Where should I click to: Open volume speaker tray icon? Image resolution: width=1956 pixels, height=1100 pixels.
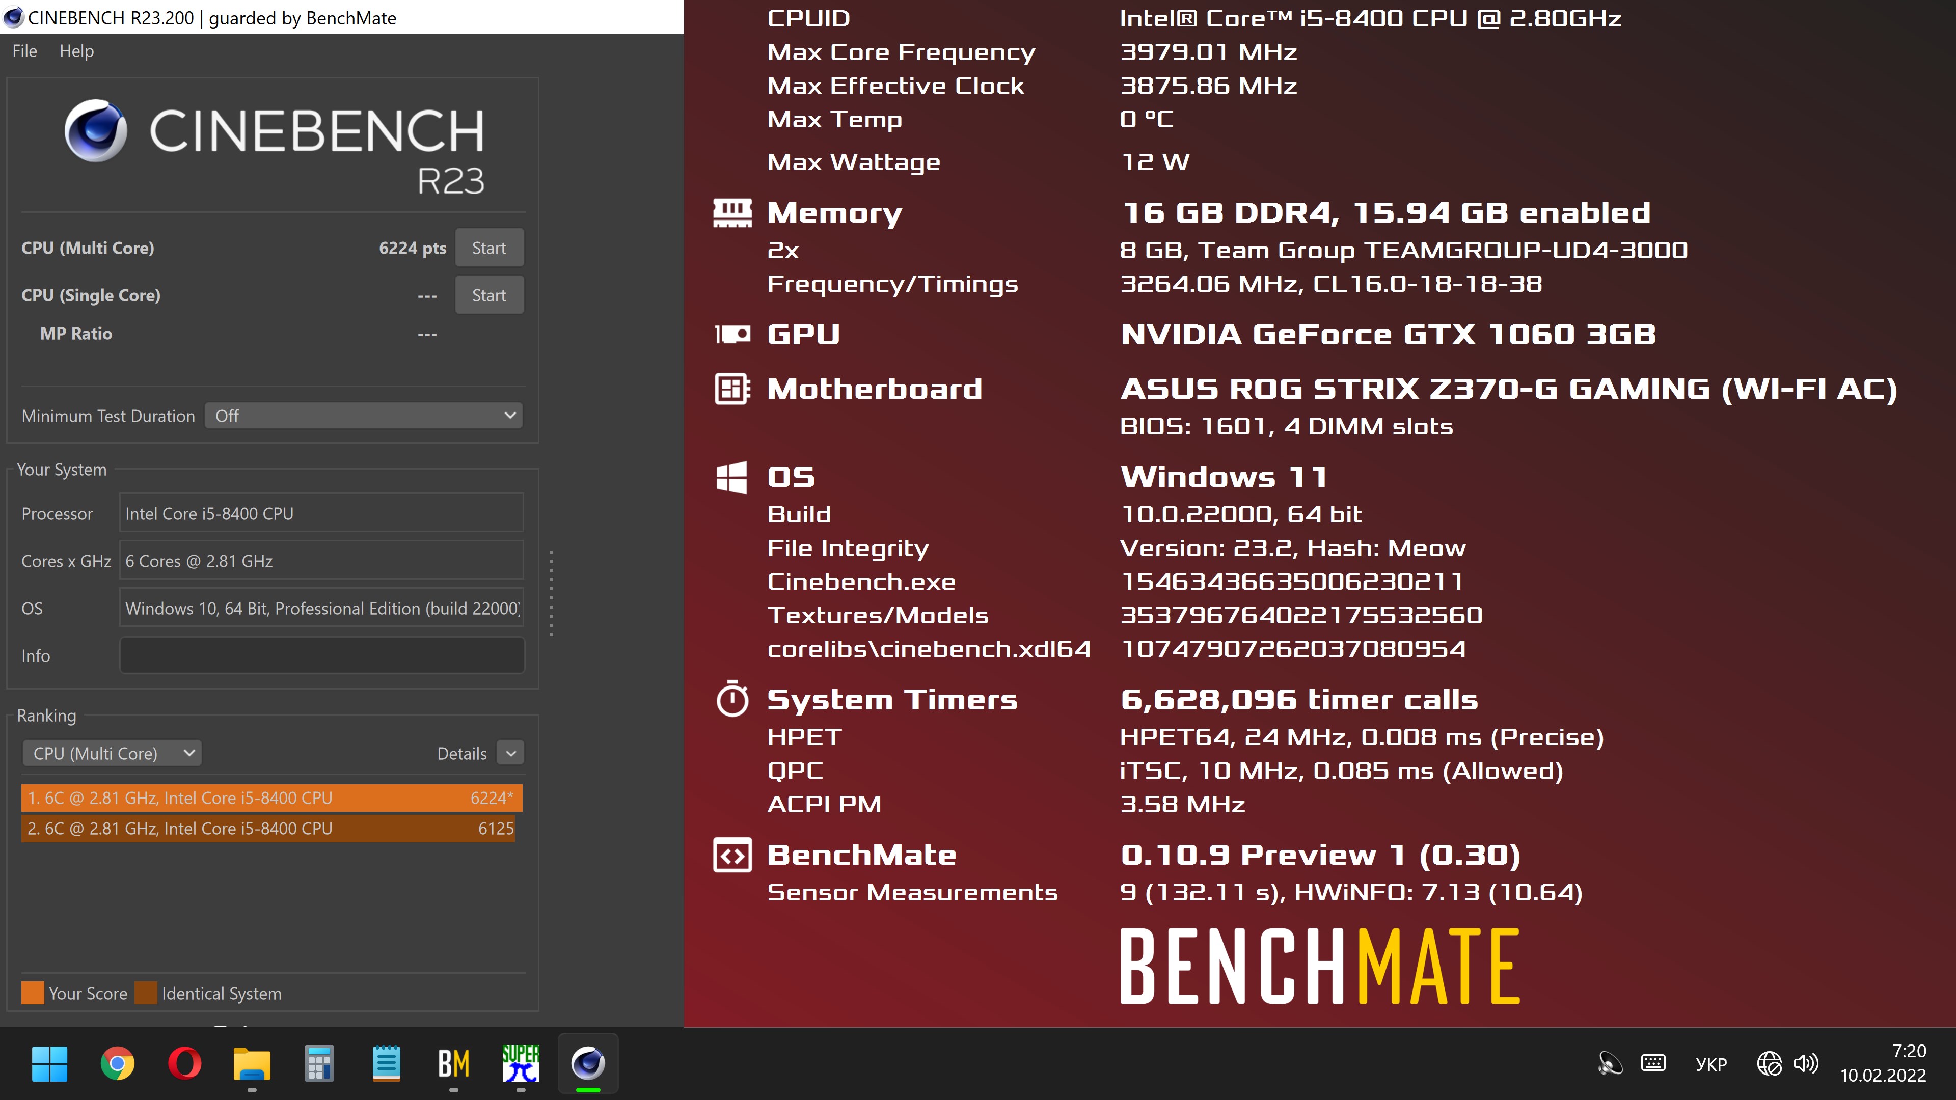coord(1806,1063)
